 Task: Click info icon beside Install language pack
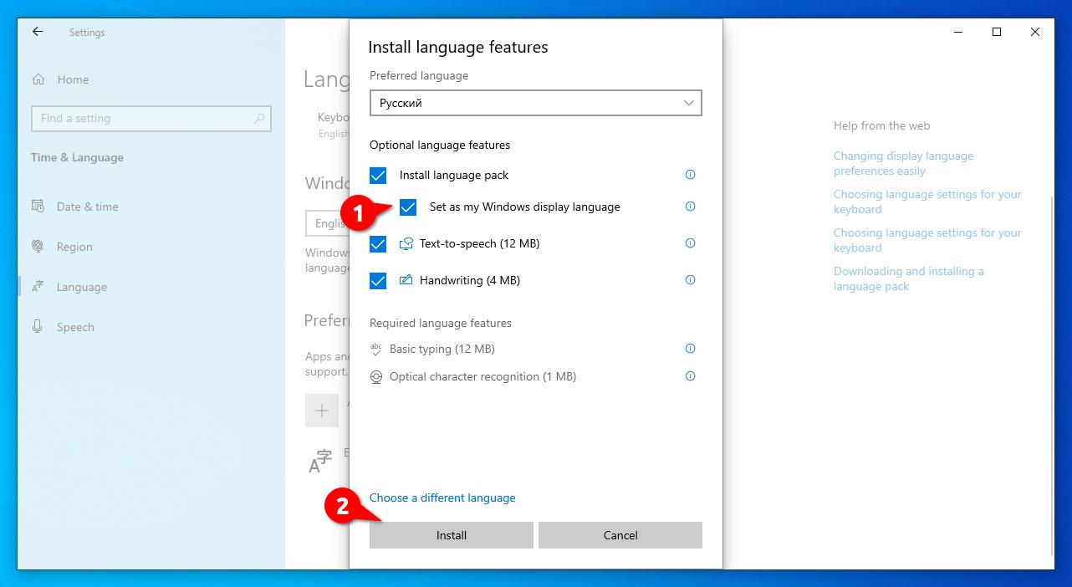pyautogui.click(x=690, y=175)
